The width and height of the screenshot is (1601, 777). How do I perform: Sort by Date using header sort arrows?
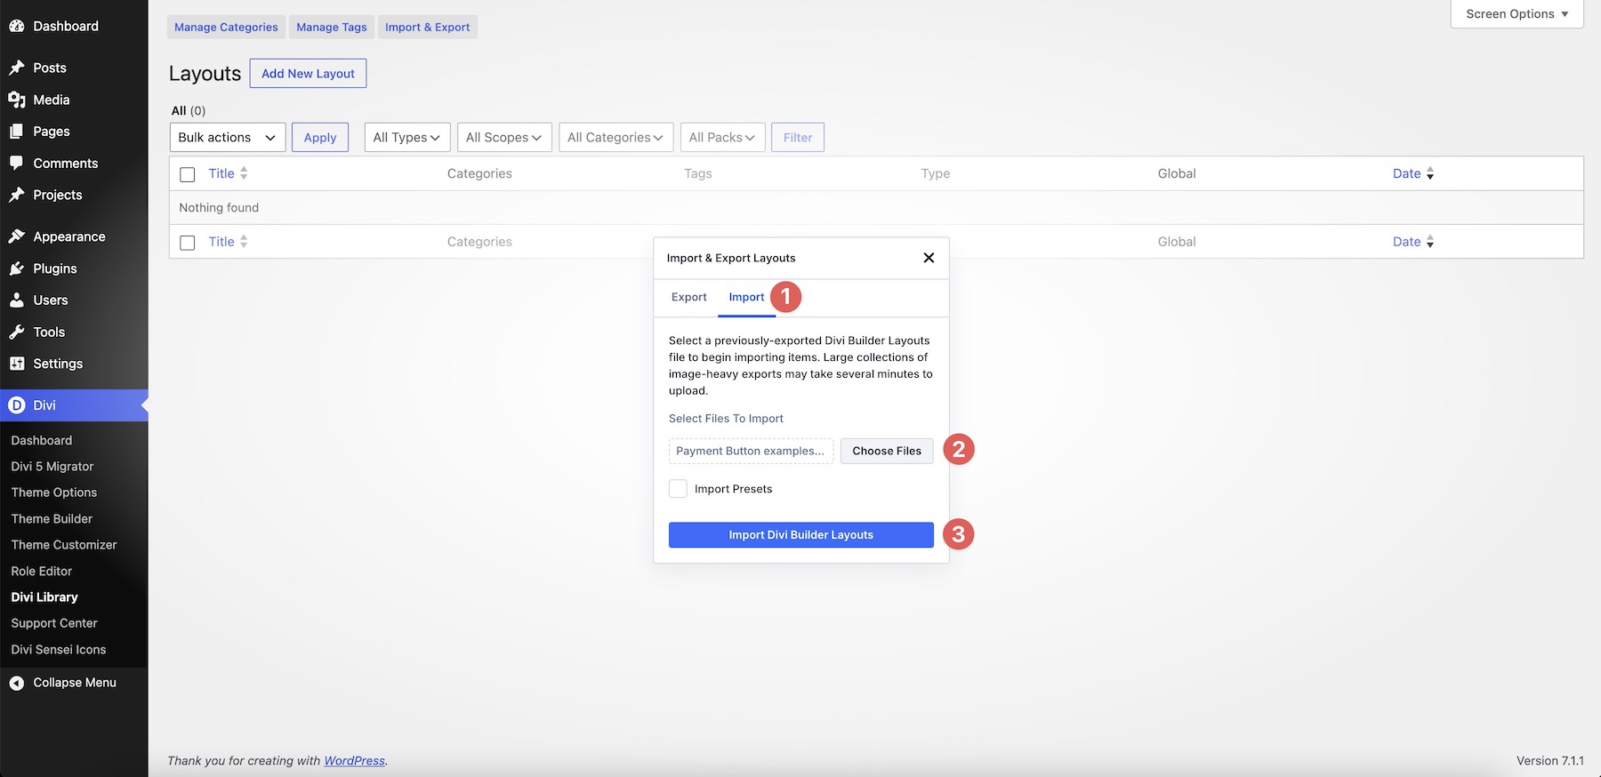coord(1430,173)
